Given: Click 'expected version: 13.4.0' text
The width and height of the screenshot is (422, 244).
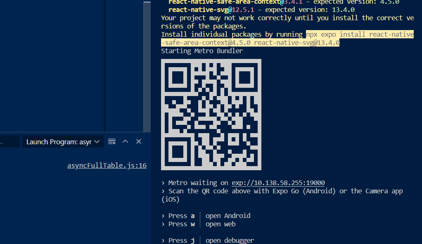Looking at the screenshot, I should pos(310,9).
